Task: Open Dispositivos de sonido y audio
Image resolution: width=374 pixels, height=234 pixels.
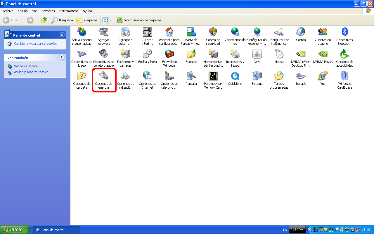Action: tap(104, 58)
